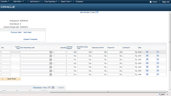
Task: Click the Apply Rules button
Action: tap(11, 79)
